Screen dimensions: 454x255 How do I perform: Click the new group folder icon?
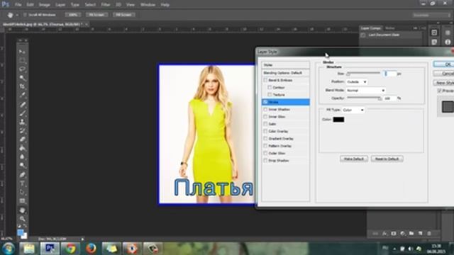[x=411, y=233]
